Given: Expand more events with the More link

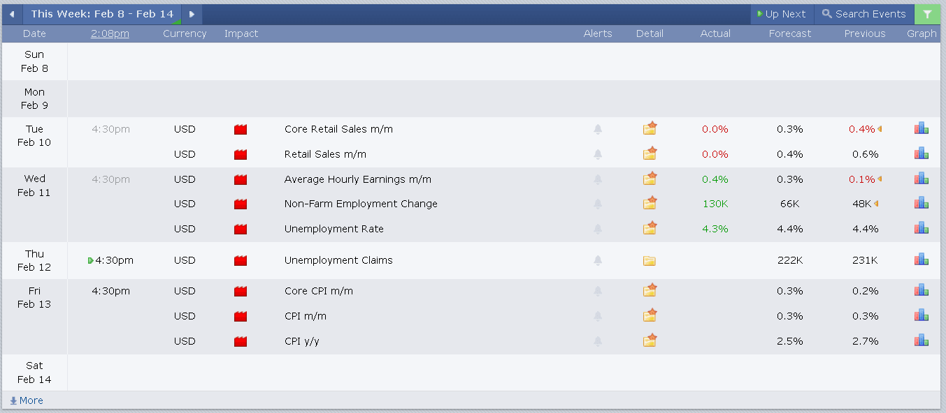Looking at the screenshot, I should click(x=27, y=400).
